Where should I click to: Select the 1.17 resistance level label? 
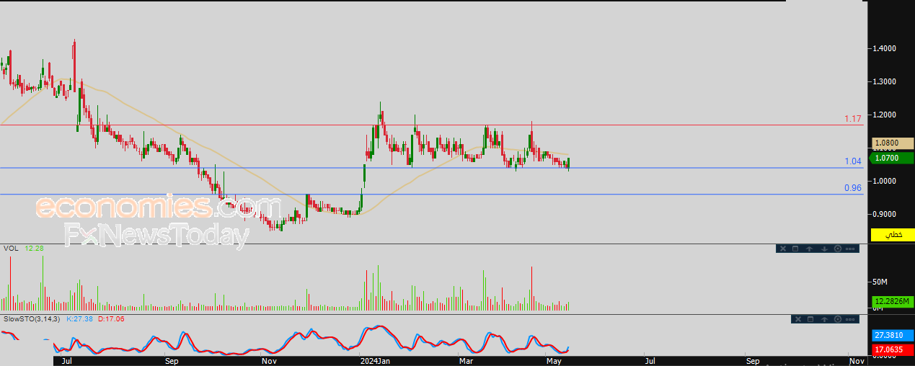click(x=853, y=118)
